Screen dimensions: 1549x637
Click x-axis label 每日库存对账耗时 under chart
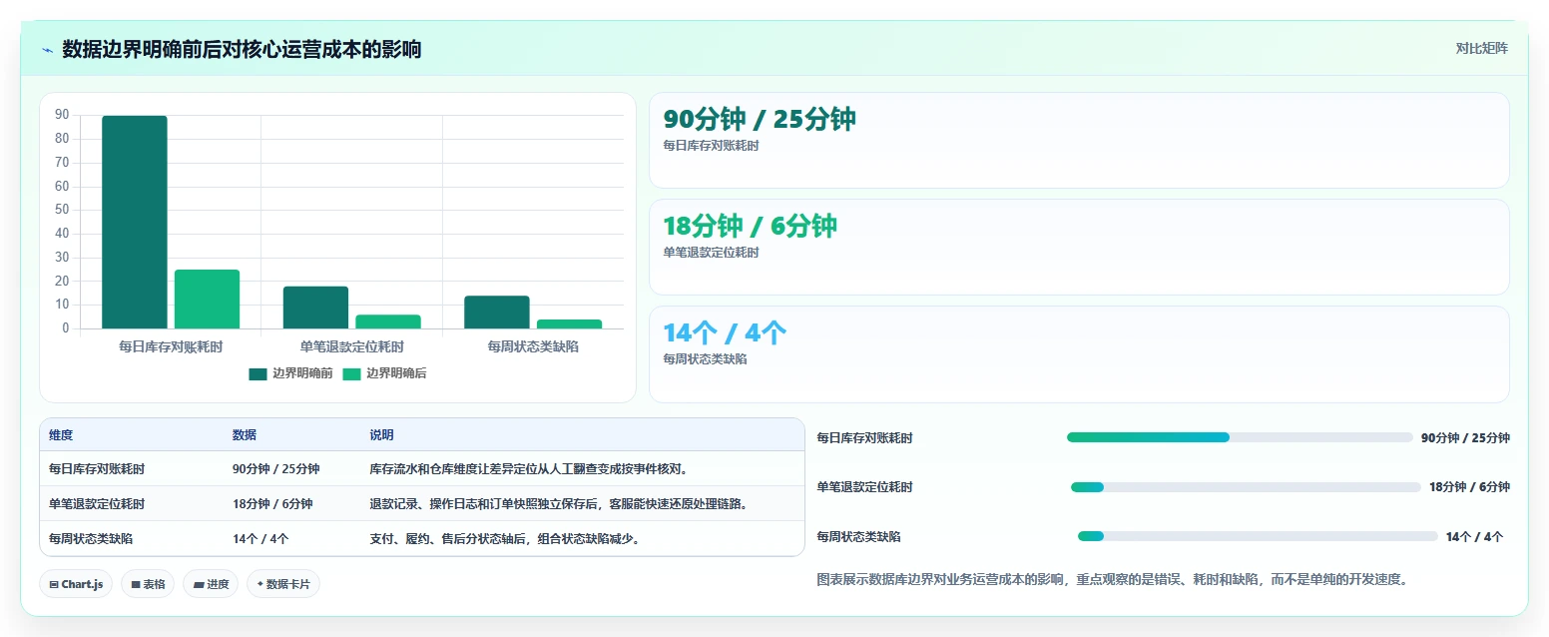[x=171, y=346]
